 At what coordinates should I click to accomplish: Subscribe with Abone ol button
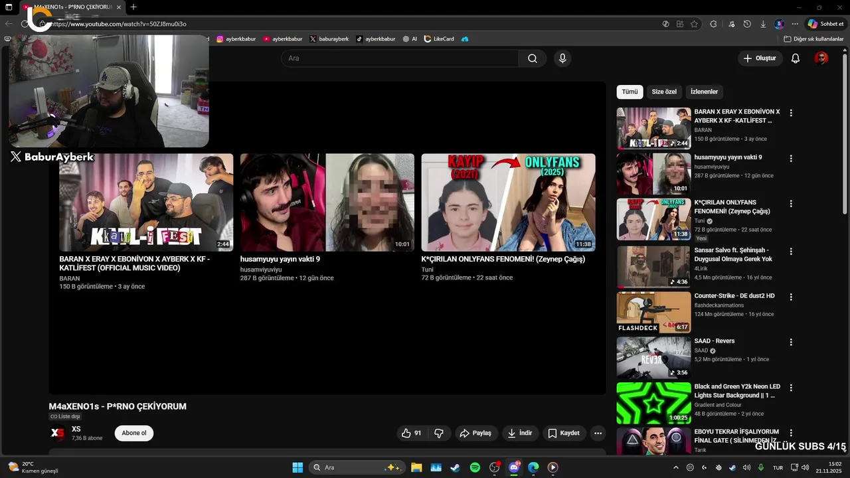click(134, 433)
